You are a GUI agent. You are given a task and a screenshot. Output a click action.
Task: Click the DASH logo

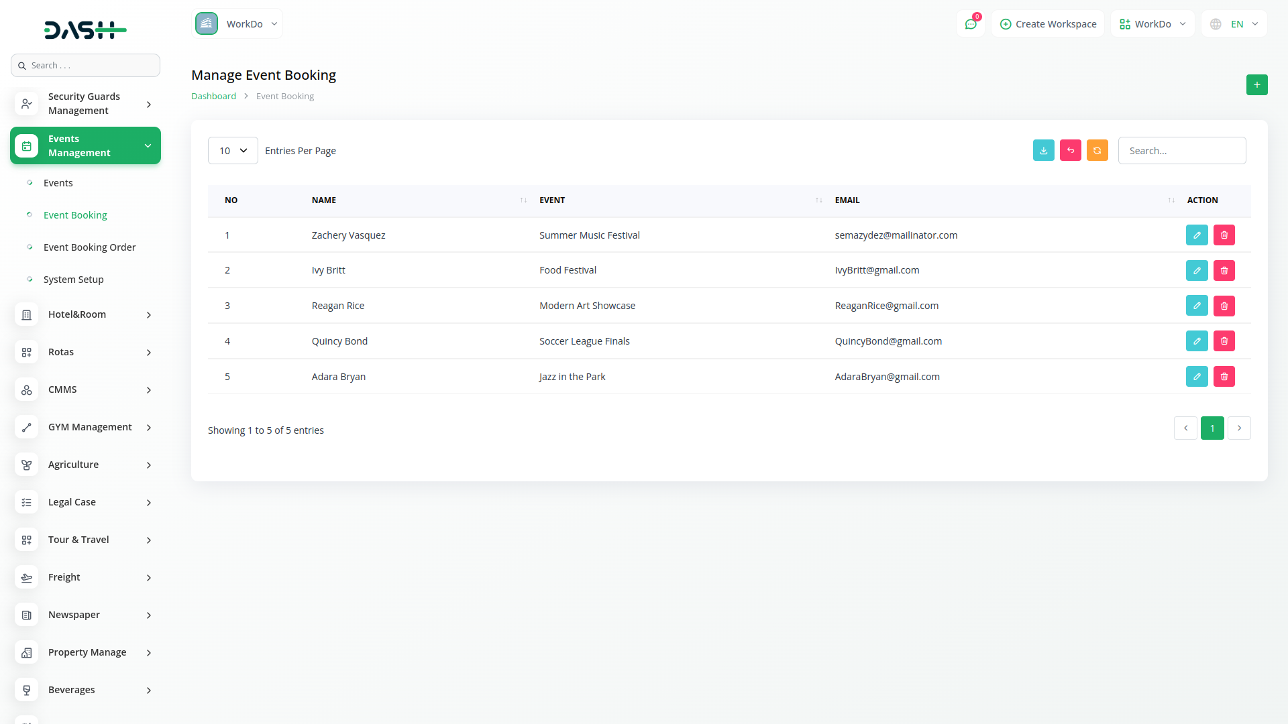pos(85,29)
